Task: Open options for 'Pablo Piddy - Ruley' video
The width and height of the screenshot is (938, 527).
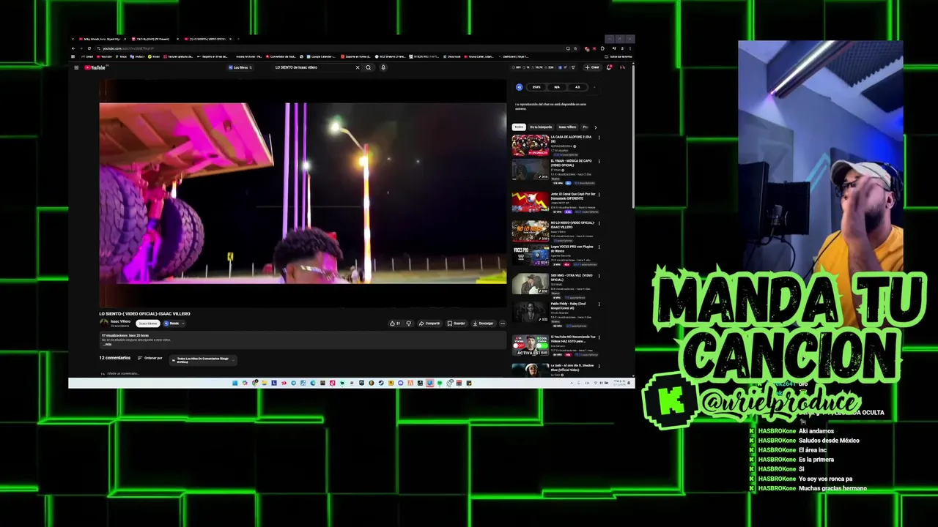Action: (x=599, y=304)
